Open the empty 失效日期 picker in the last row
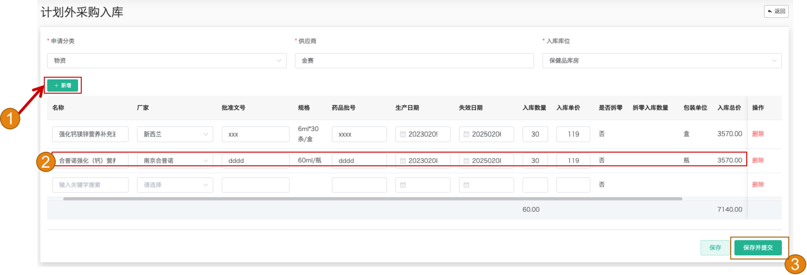The height and width of the screenshot is (275, 807). pos(486,185)
